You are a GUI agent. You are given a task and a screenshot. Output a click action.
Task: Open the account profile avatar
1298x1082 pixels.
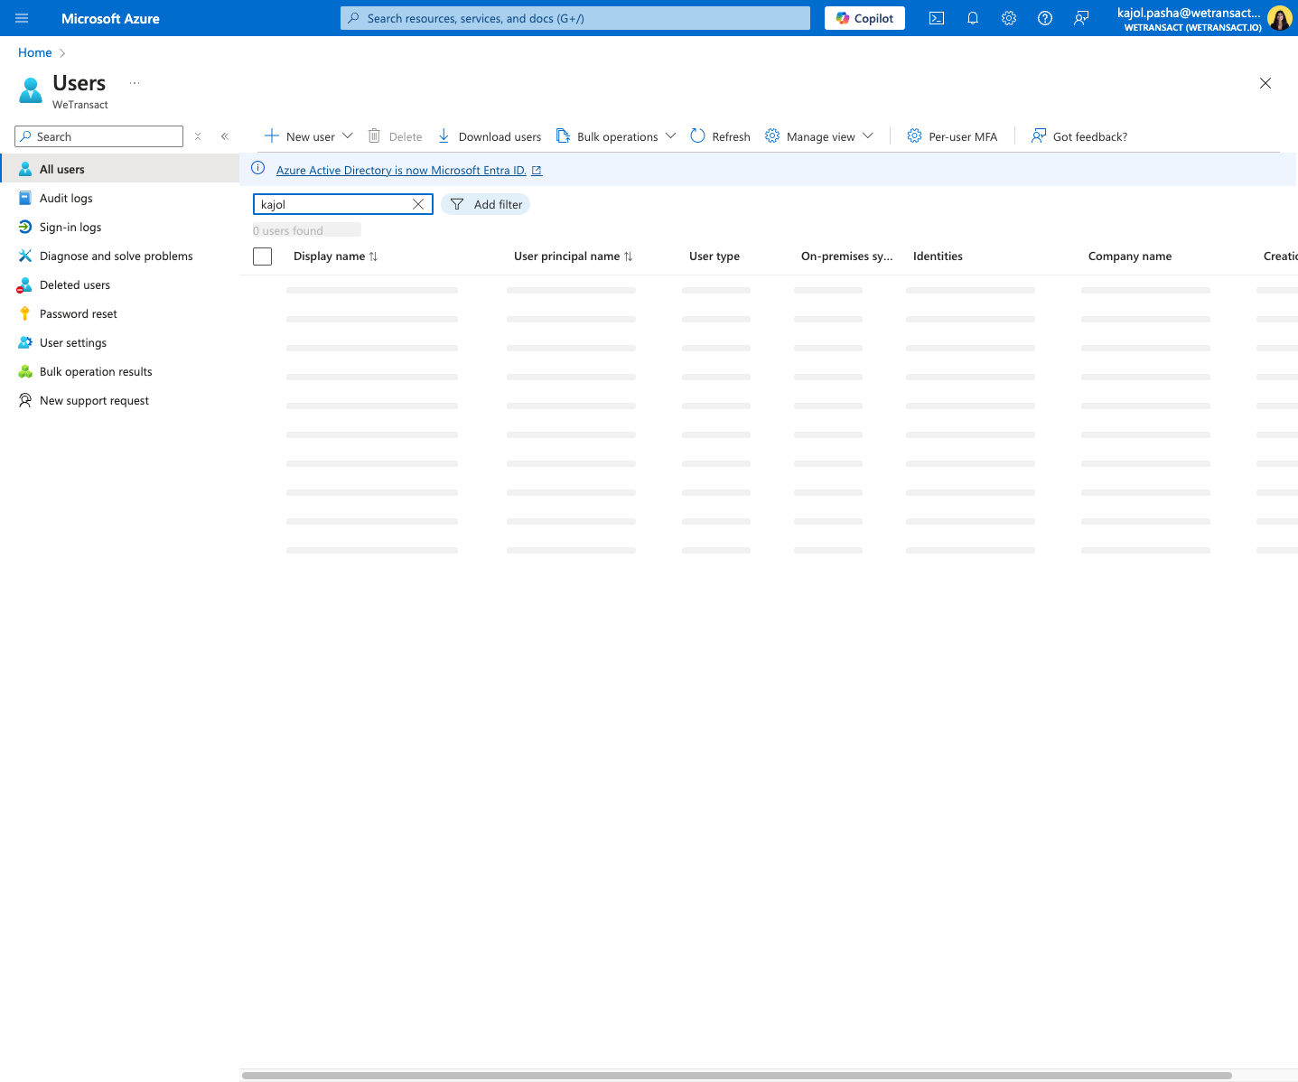tap(1280, 18)
